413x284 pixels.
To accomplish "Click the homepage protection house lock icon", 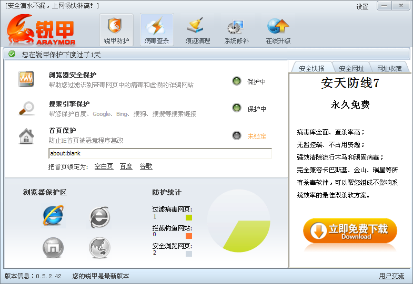I will 26,136.
